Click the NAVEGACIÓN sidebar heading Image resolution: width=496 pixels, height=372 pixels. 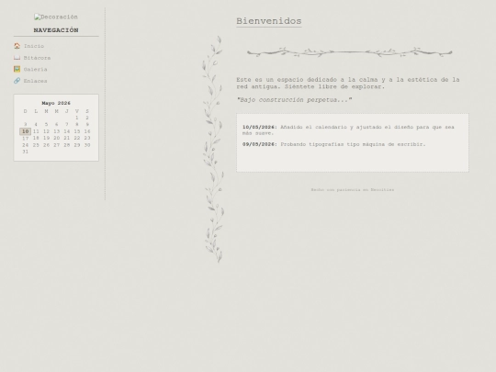(x=56, y=30)
